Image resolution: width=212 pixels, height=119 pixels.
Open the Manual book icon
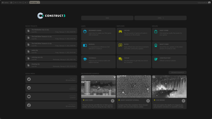(x=85, y=45)
